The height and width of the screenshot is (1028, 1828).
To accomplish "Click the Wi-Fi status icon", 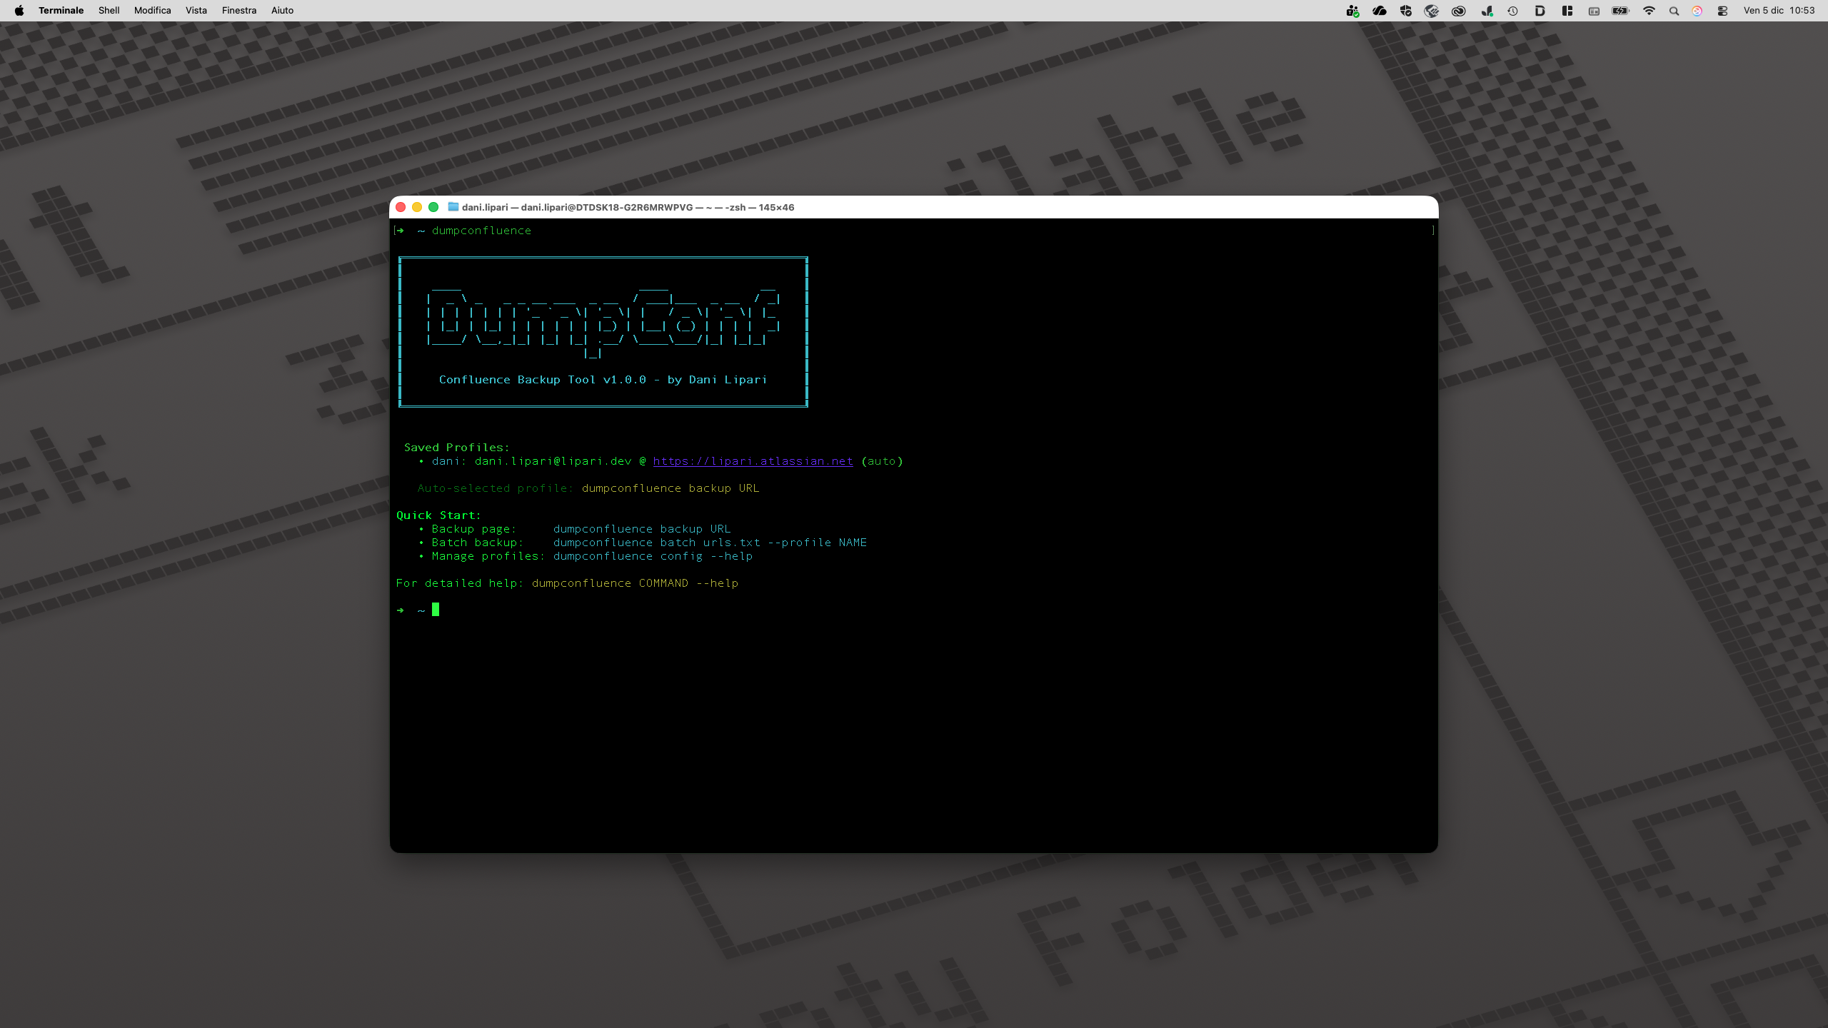I will [1649, 11].
